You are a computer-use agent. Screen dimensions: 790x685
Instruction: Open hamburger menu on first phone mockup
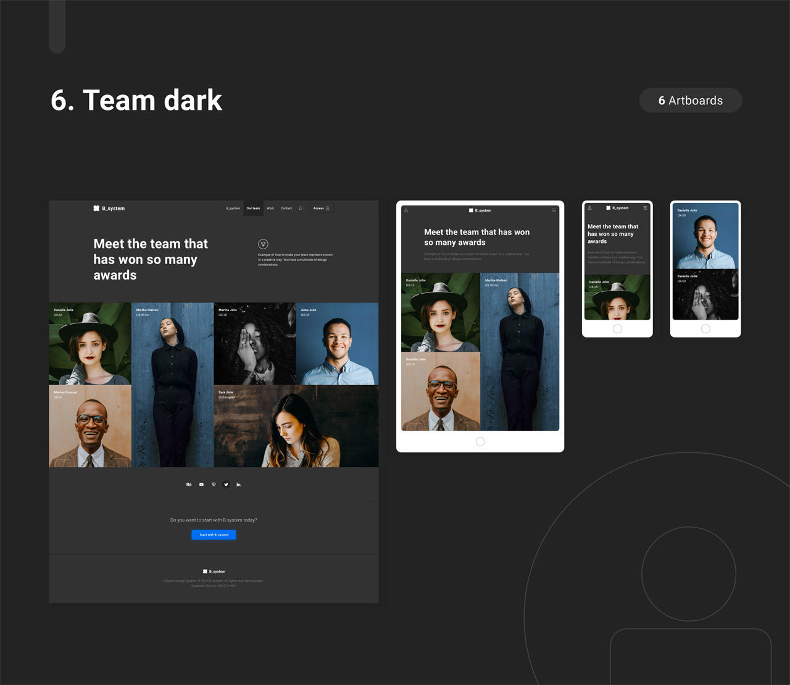pyautogui.click(x=645, y=208)
